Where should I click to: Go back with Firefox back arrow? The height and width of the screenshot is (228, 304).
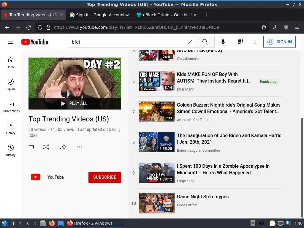[7, 28]
